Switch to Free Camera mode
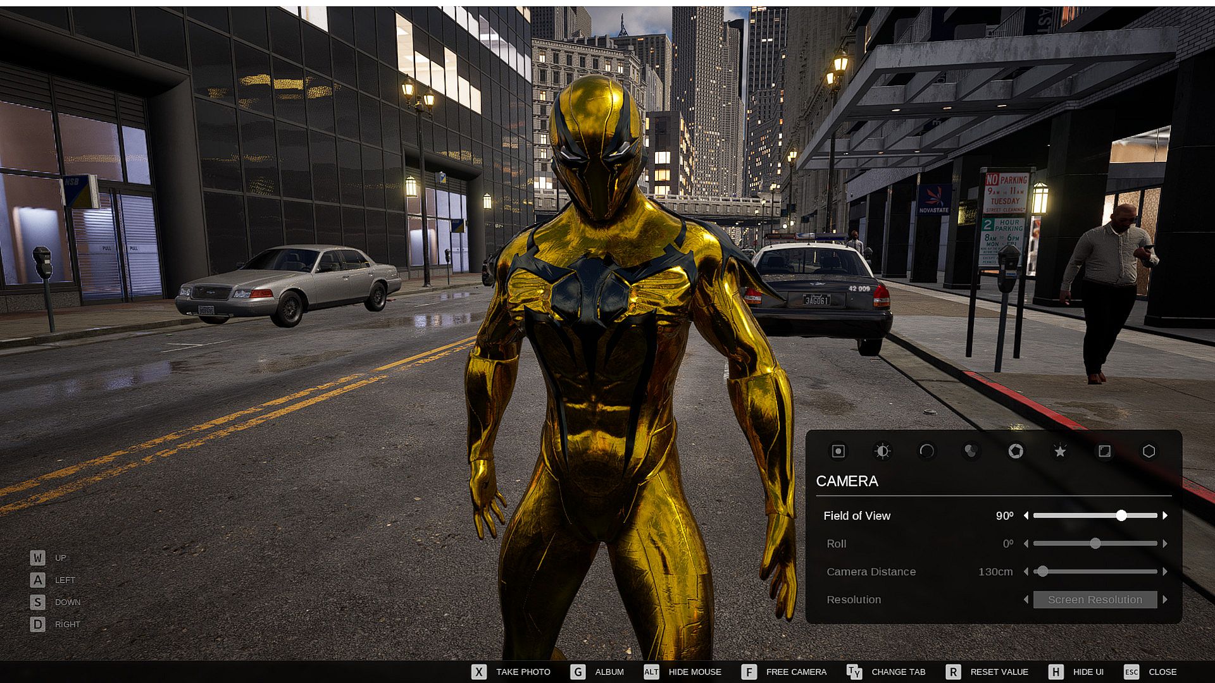This screenshot has height=683, width=1215. [784, 672]
